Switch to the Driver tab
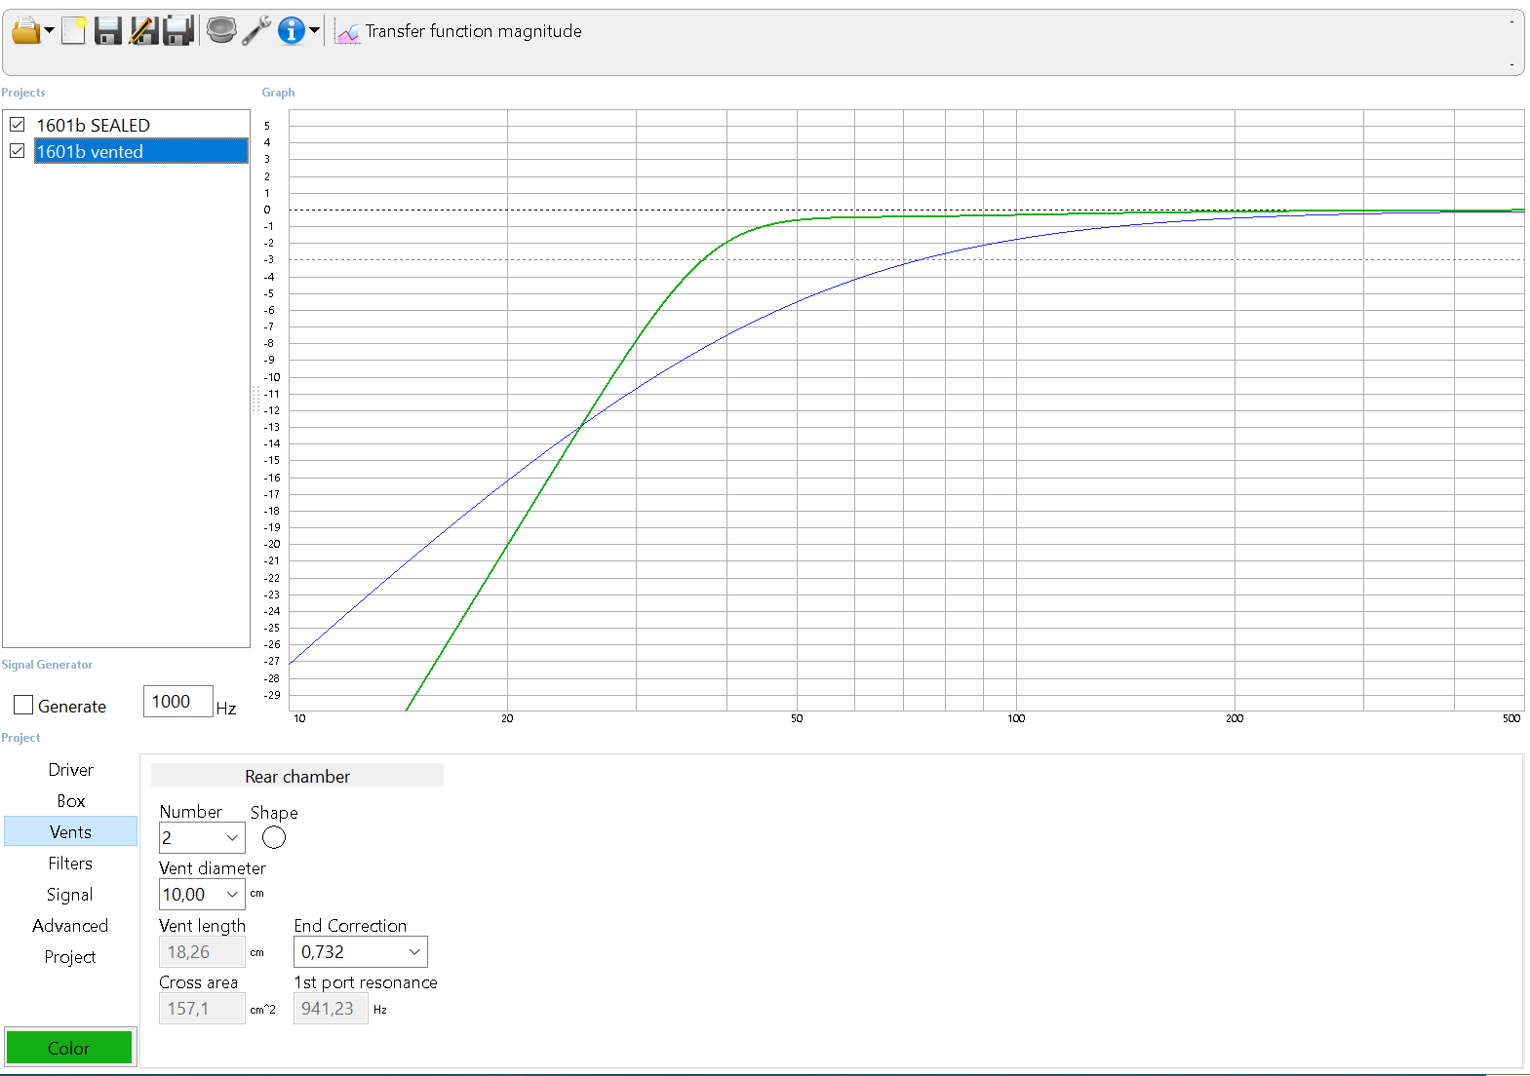This screenshot has width=1530, height=1076. (70, 770)
